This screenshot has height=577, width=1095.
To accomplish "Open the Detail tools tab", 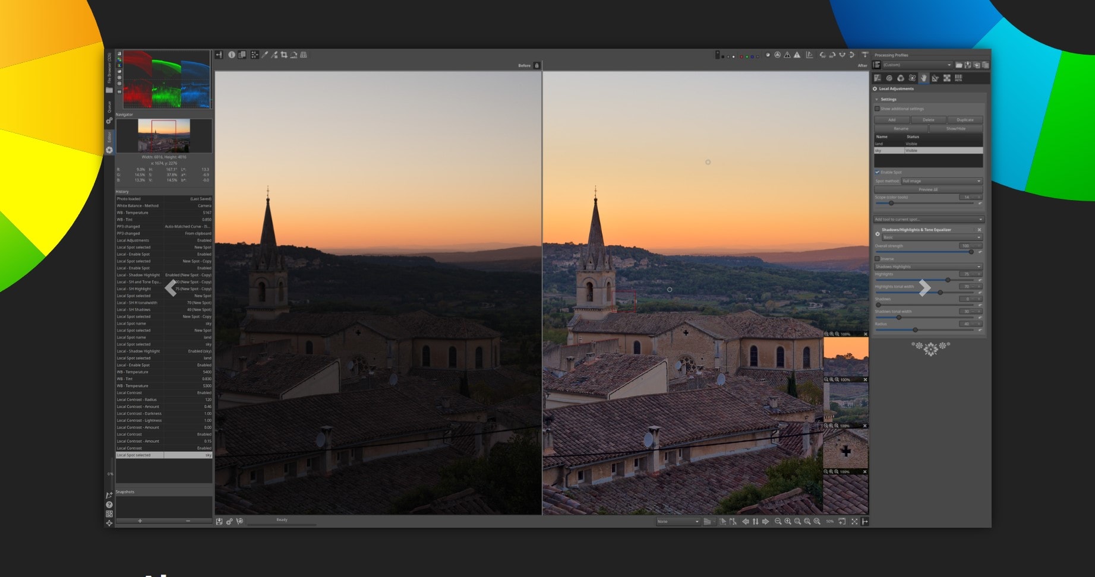I will pos(889,78).
